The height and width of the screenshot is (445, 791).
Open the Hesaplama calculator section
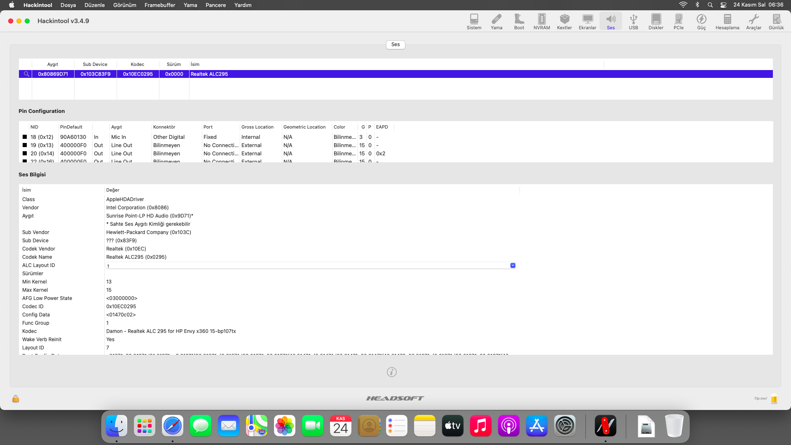click(x=727, y=21)
